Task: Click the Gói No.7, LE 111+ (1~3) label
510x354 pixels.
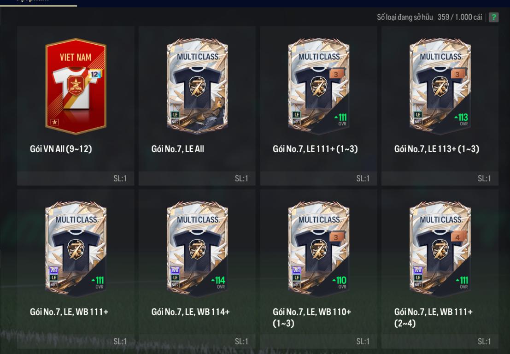Action: [315, 149]
